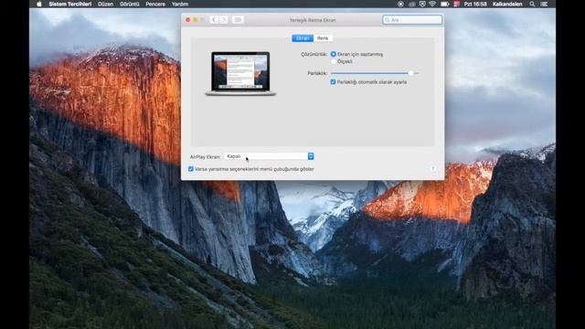585x329 pixels.
Task: Minimize the preferences window yellow button
Action: point(196,20)
